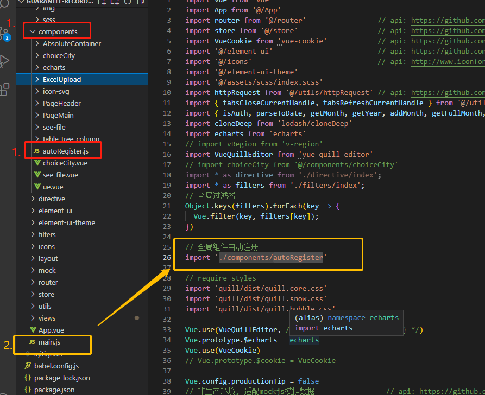Expand the choiceCity folder chevron
The image size is (485, 395).
click(x=37, y=55)
